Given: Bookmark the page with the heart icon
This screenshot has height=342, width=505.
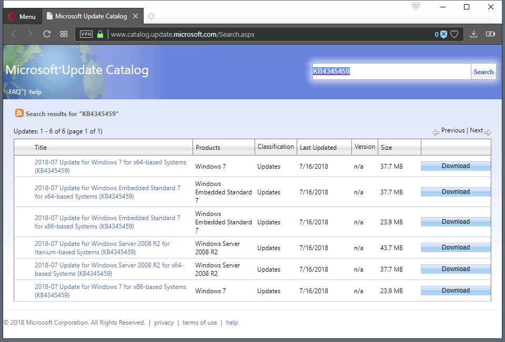Looking at the screenshot, I should click(454, 35).
